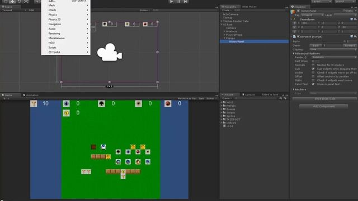Select the Move transform tool
The width and height of the screenshot is (358, 201).
pyautogui.click(x=12, y=1)
